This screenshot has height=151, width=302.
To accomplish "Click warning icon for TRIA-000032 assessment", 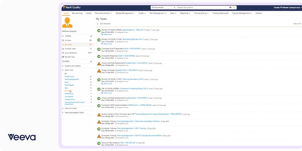I will [99, 115].
